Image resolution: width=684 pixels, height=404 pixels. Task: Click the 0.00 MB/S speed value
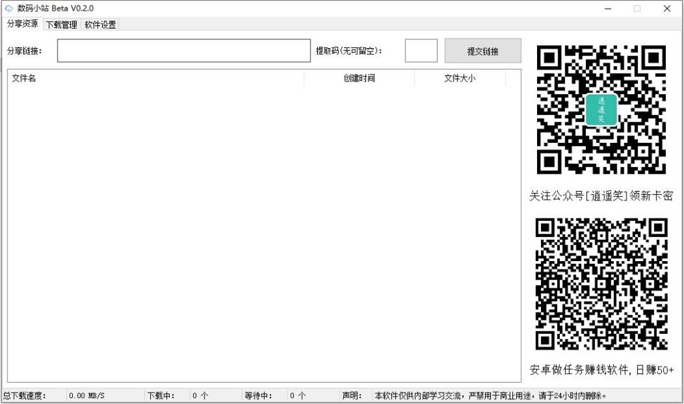click(x=86, y=396)
